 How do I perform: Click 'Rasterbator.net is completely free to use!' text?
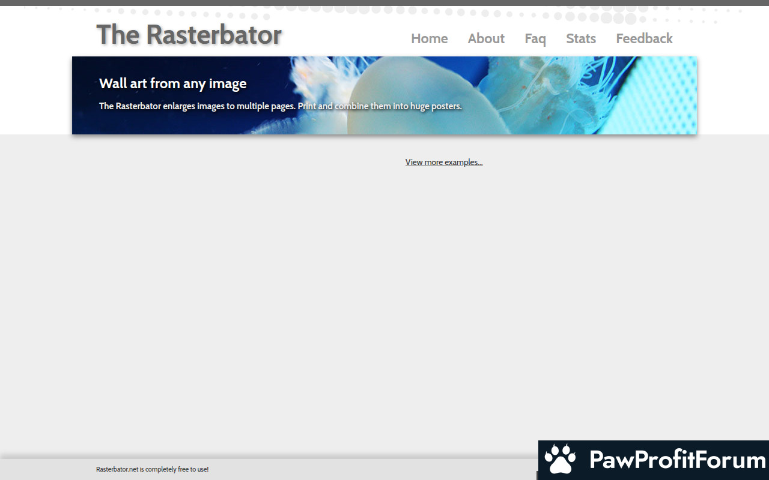tap(152, 469)
